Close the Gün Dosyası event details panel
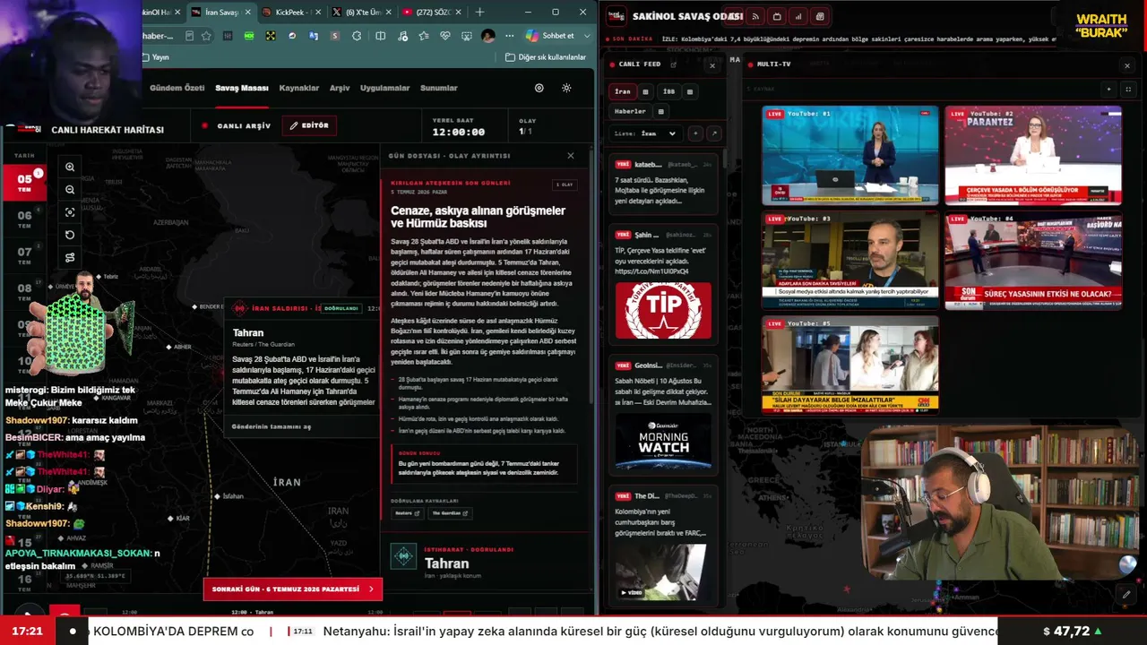 pos(571,156)
